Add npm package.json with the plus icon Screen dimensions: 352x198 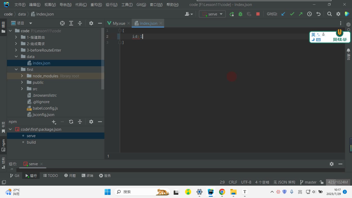pos(54,122)
